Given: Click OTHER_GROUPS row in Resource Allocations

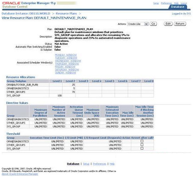Looking at the screenshot, I should pyautogui.click(x=80, y=92).
